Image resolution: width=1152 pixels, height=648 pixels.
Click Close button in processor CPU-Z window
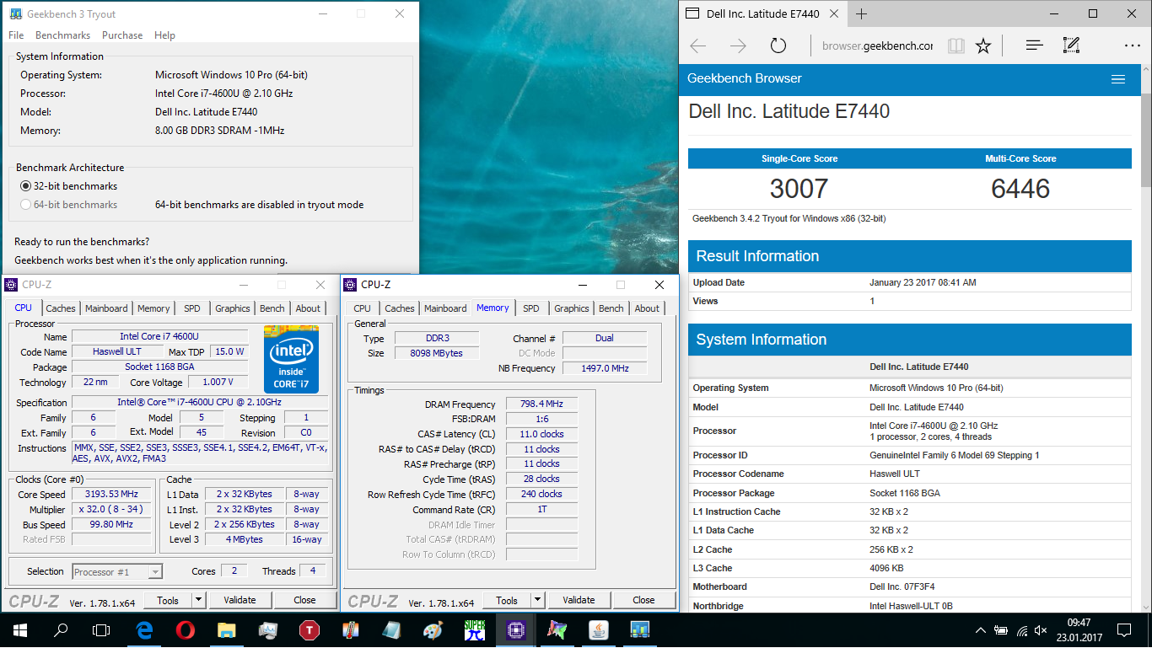pos(304,600)
